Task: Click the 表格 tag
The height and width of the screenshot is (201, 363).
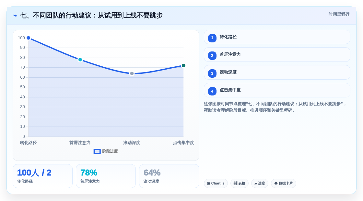Action: pyautogui.click(x=240, y=184)
